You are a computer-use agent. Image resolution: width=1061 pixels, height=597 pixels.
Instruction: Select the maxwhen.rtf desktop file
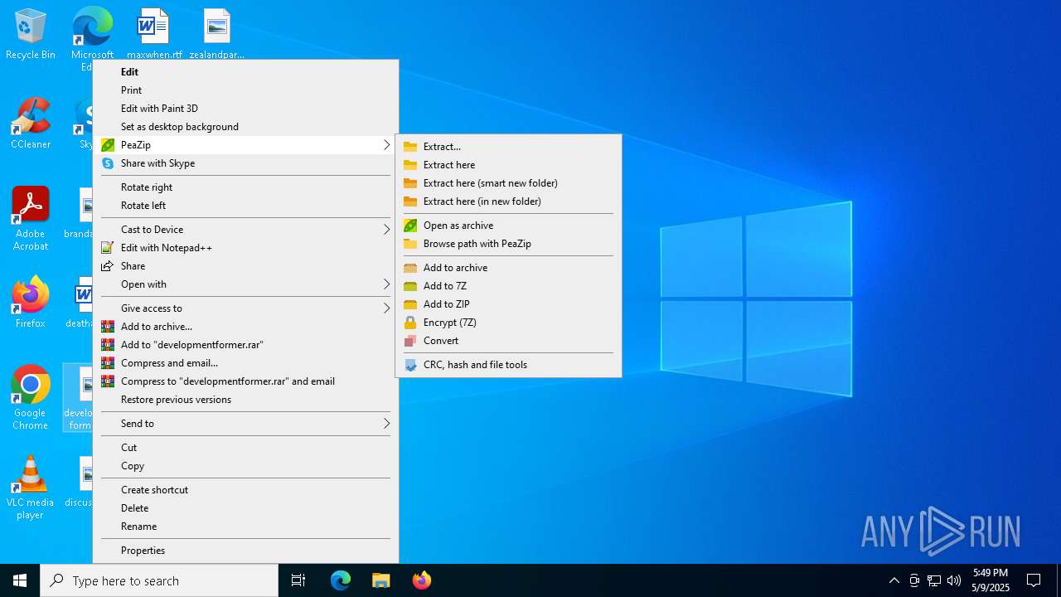[154, 35]
